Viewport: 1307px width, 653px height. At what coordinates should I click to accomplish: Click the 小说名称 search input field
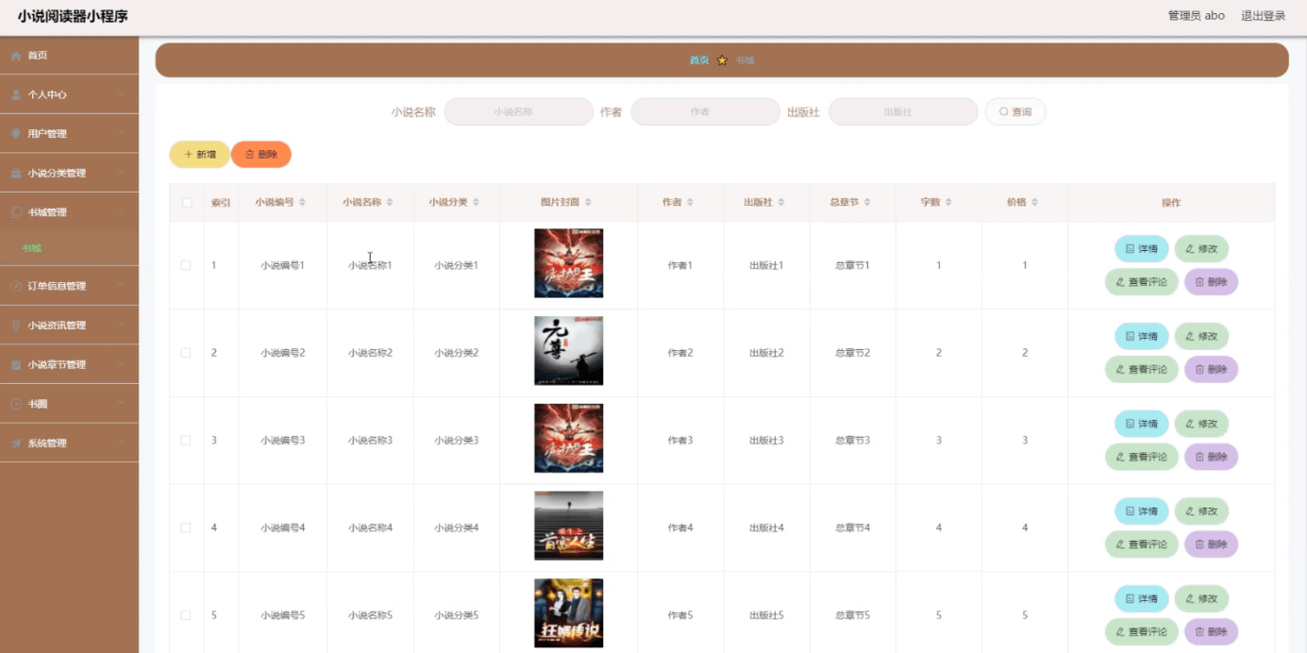pyautogui.click(x=518, y=112)
